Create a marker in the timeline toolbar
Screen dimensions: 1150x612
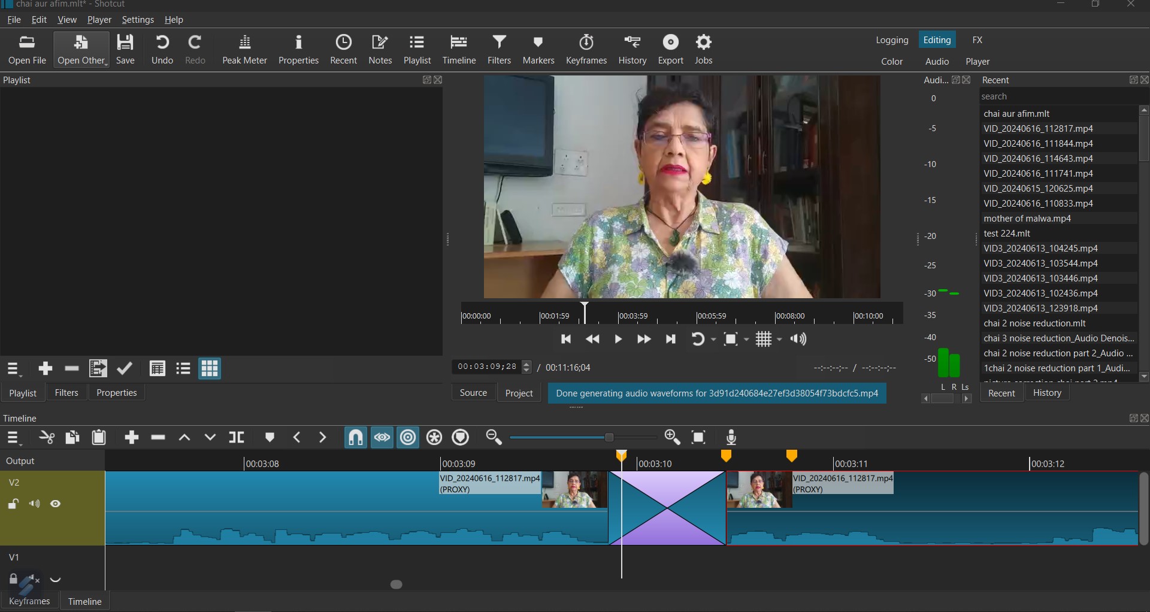270,438
